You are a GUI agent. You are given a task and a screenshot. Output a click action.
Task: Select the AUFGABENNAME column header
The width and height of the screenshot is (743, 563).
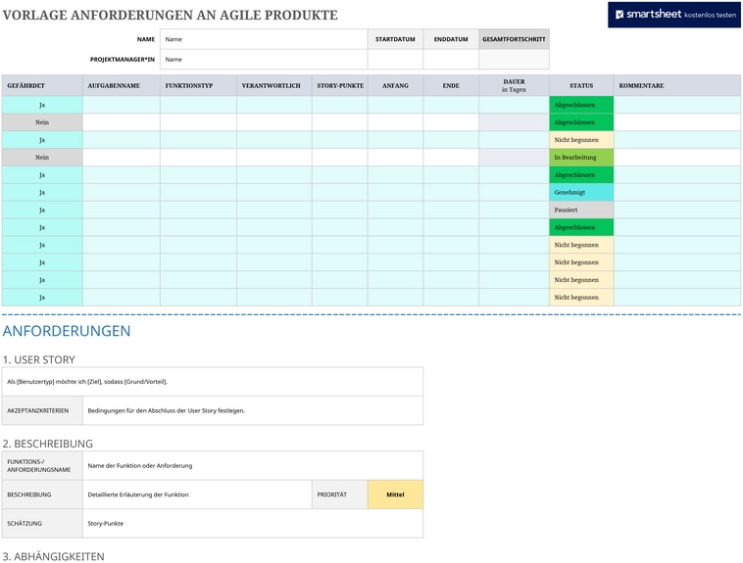122,86
